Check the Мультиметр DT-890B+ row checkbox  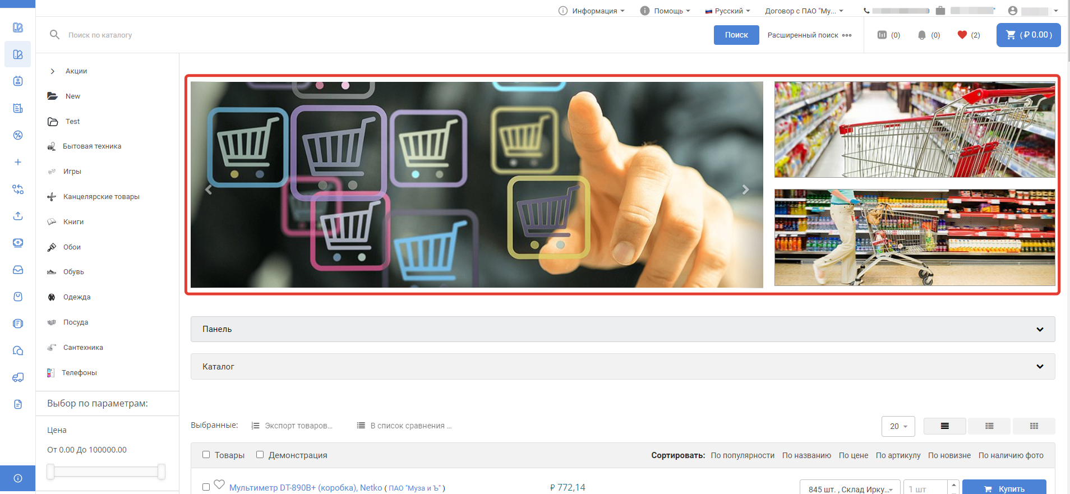(x=206, y=487)
